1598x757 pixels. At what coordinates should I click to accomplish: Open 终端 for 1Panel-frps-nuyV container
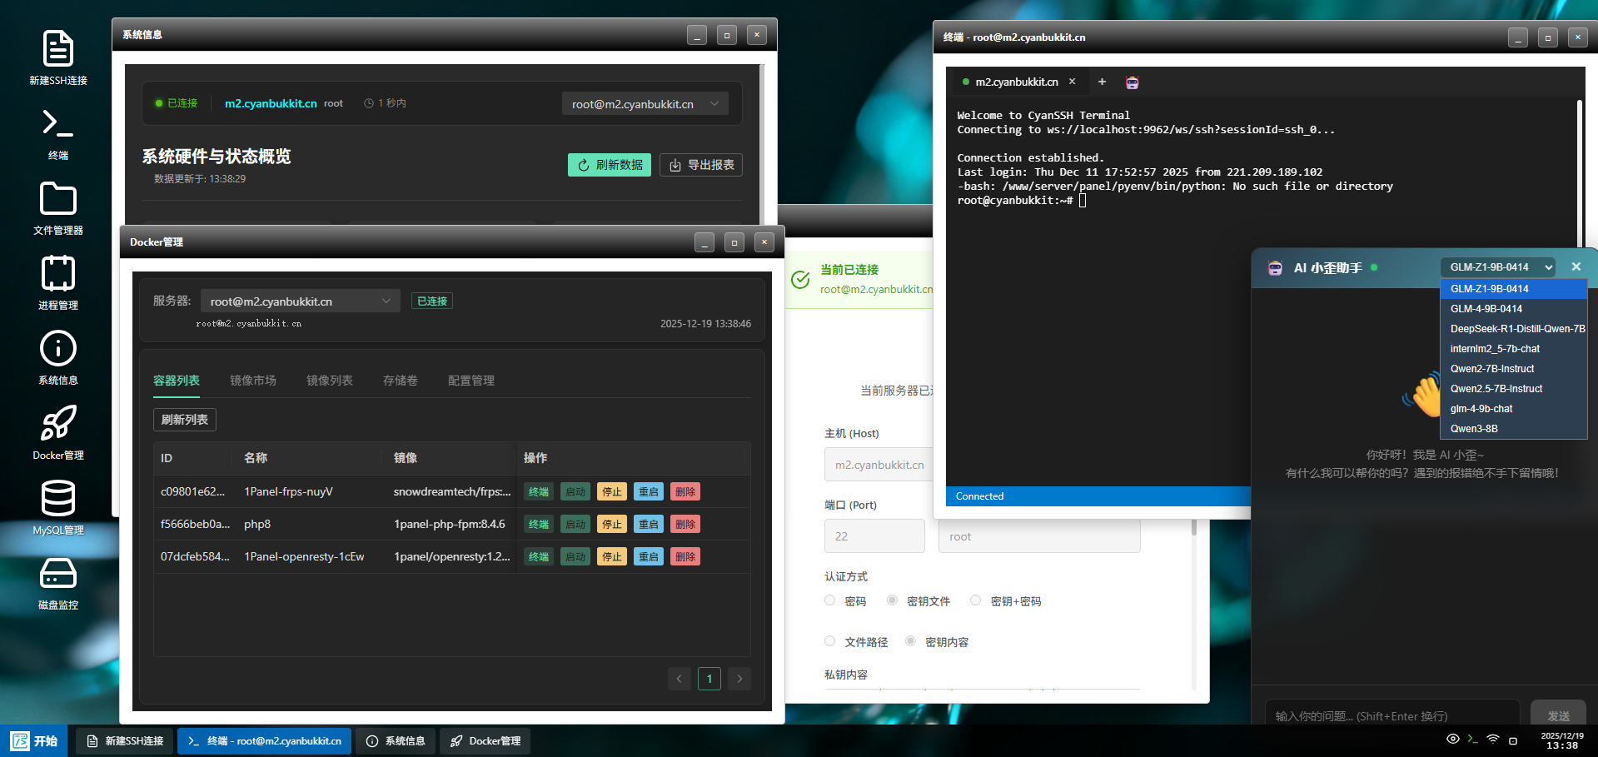[539, 492]
